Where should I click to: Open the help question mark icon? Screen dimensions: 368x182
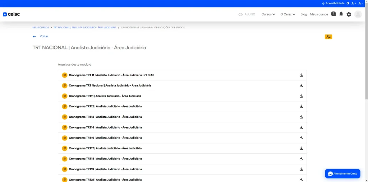pyautogui.click(x=333, y=14)
